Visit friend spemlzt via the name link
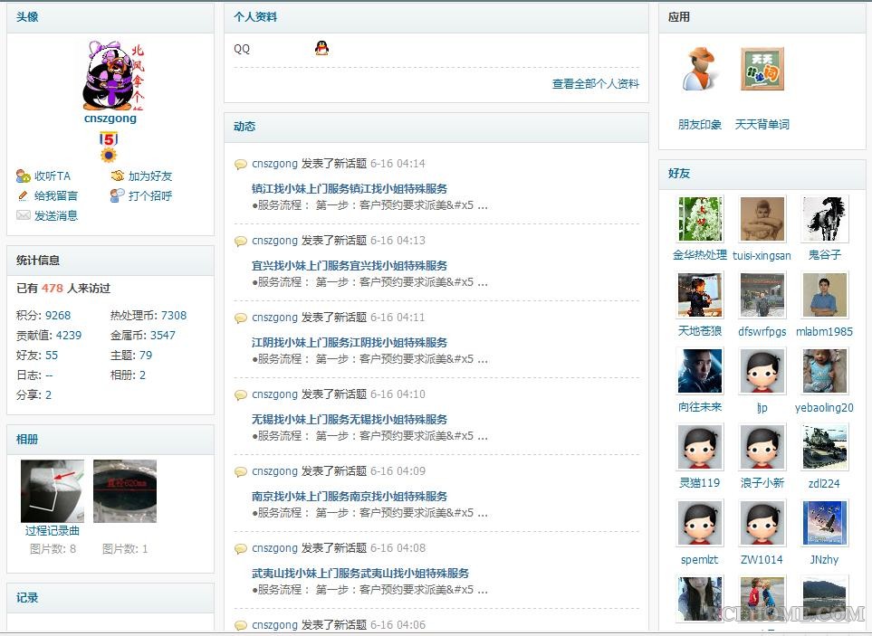The width and height of the screenshot is (872, 636). [700, 560]
